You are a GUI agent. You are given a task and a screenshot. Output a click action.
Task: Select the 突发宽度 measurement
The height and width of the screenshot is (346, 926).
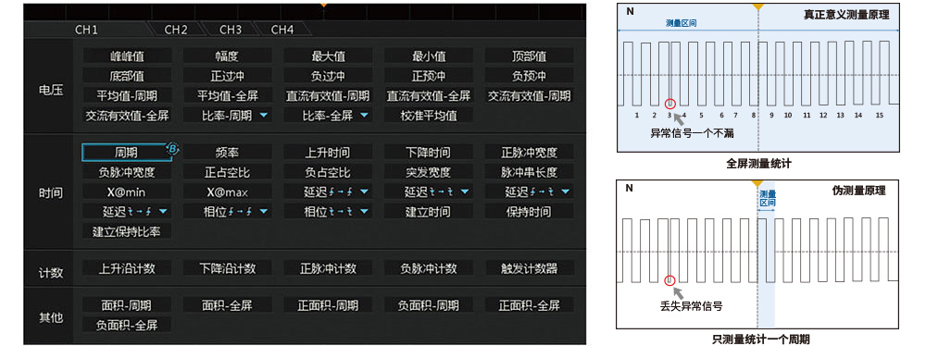pyautogui.click(x=429, y=172)
